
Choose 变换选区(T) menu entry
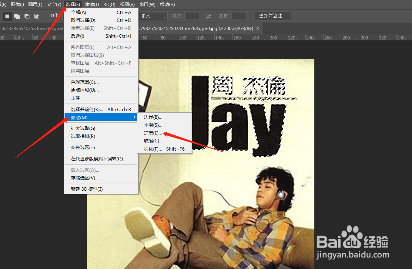point(101,148)
